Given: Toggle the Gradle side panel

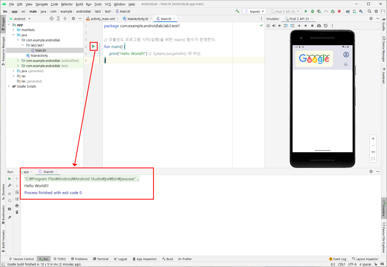Looking at the screenshot, I should [384, 25].
